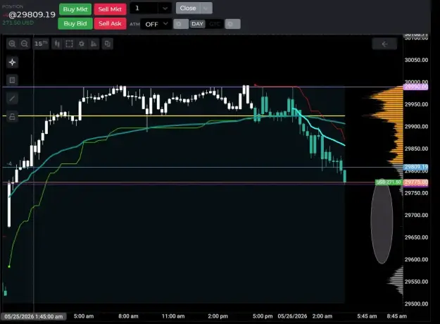This screenshot has height=324, width=440.
Task: Select GTC time-in-force
Action: pos(215,24)
